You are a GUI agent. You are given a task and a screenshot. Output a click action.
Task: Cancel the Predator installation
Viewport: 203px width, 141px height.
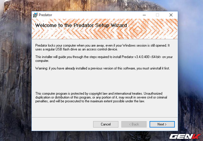106,124
